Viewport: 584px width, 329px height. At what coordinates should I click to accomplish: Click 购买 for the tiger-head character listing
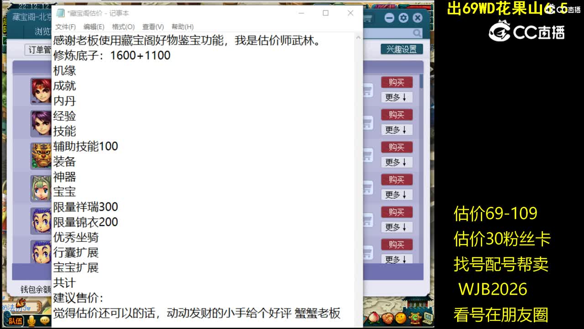click(x=397, y=147)
